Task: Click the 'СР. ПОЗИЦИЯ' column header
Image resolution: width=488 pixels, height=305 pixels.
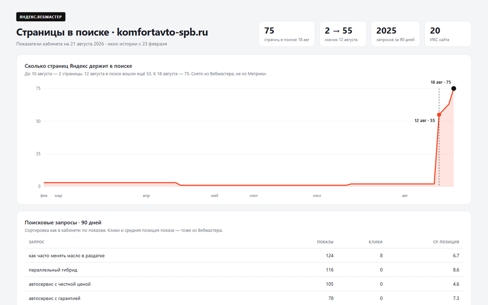Action: (x=446, y=242)
